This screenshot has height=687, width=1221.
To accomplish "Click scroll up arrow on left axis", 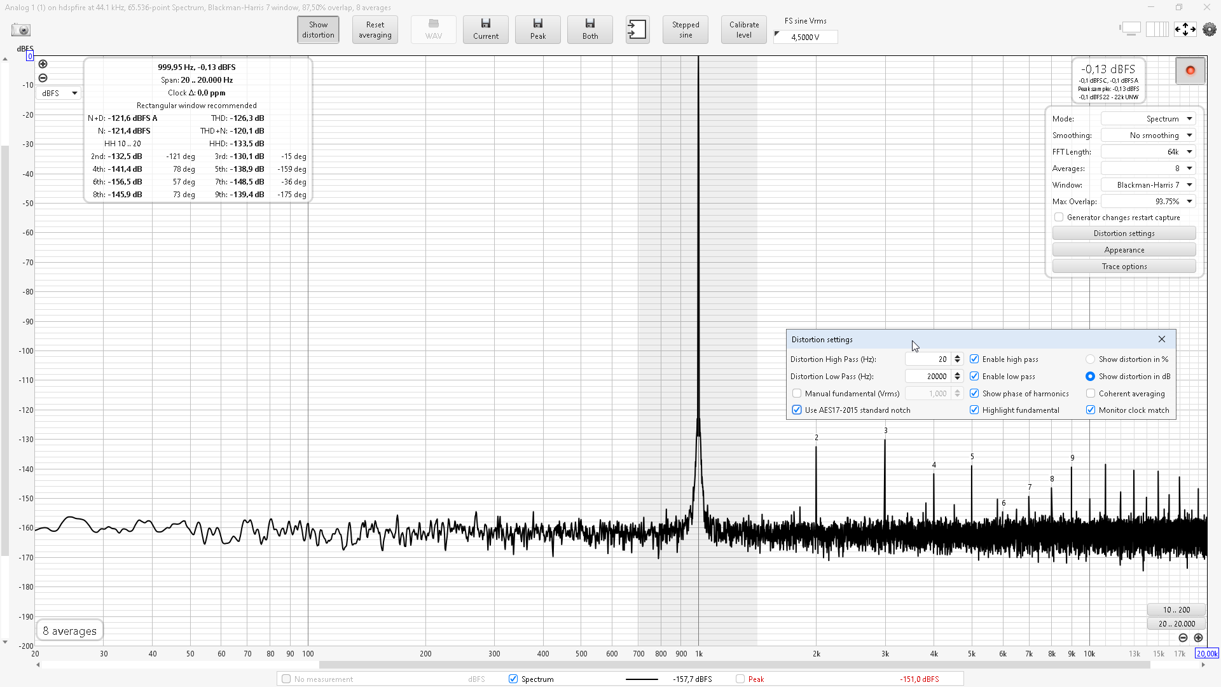I will [x=5, y=59].
